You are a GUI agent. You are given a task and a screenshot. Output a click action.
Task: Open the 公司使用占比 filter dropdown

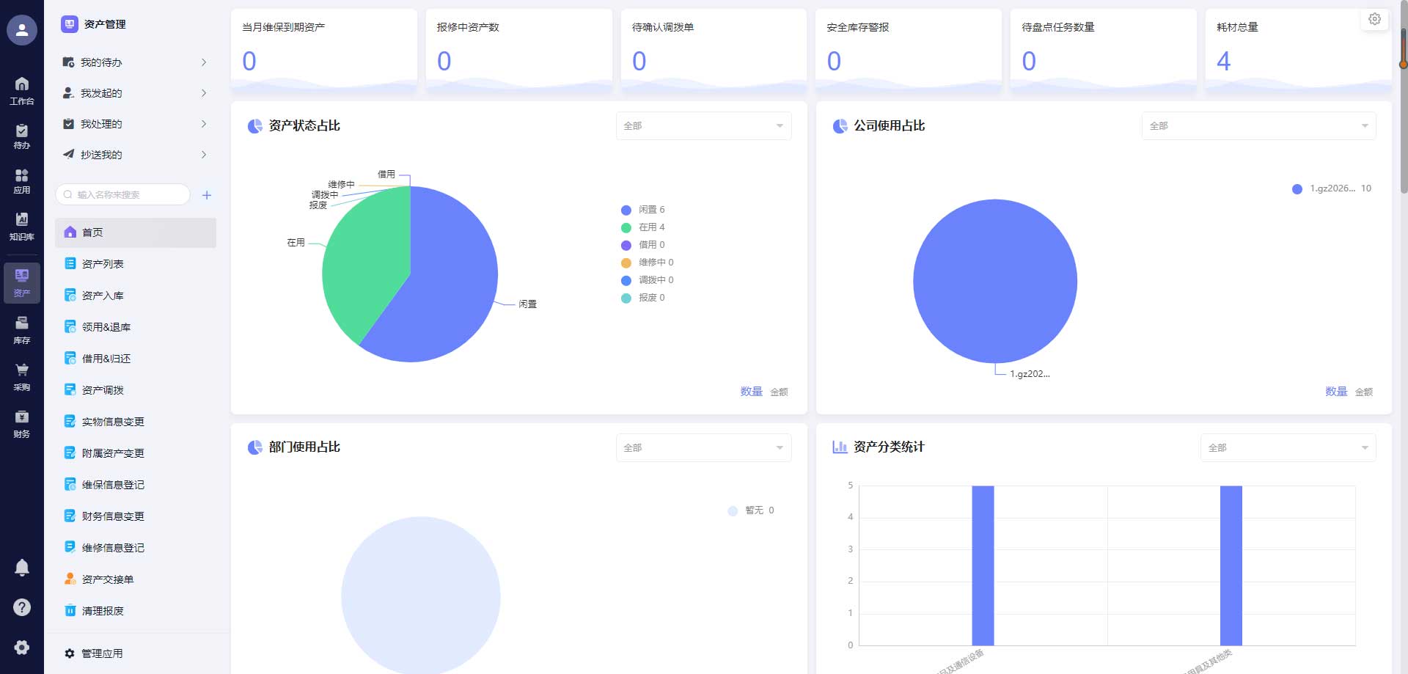[x=1258, y=126]
